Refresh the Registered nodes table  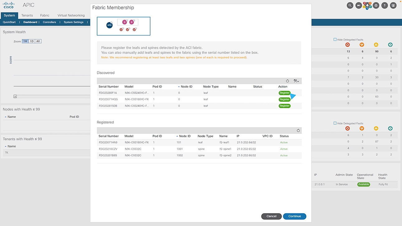[298, 130]
